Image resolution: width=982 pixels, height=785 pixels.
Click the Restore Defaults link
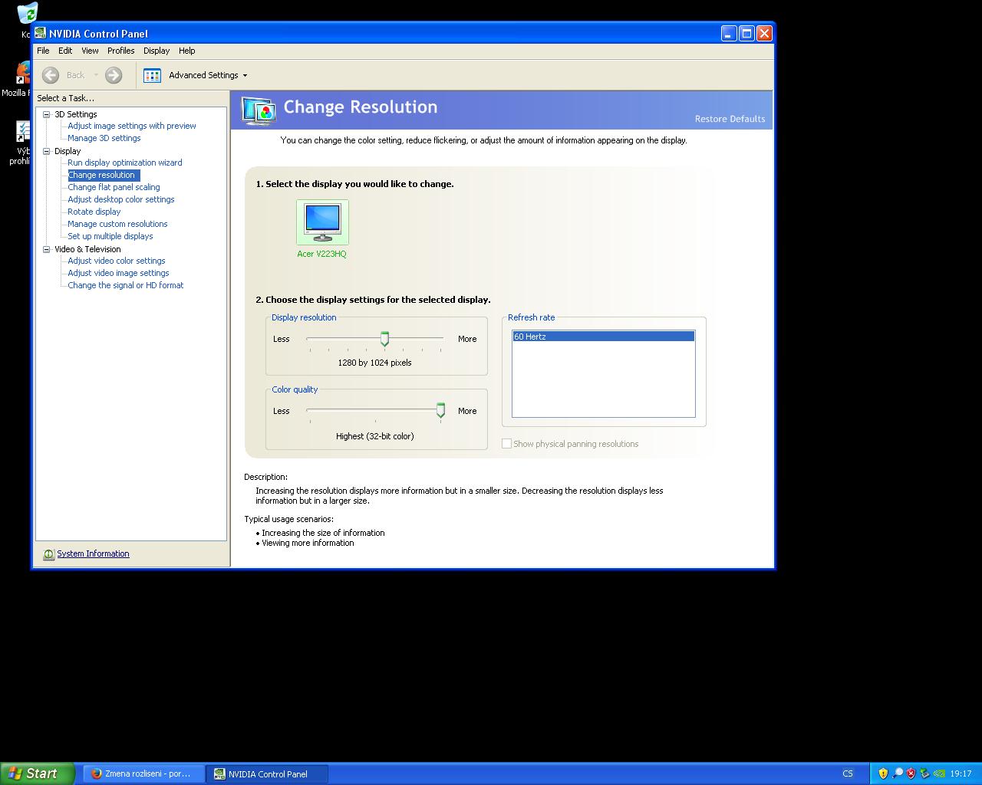(x=730, y=119)
